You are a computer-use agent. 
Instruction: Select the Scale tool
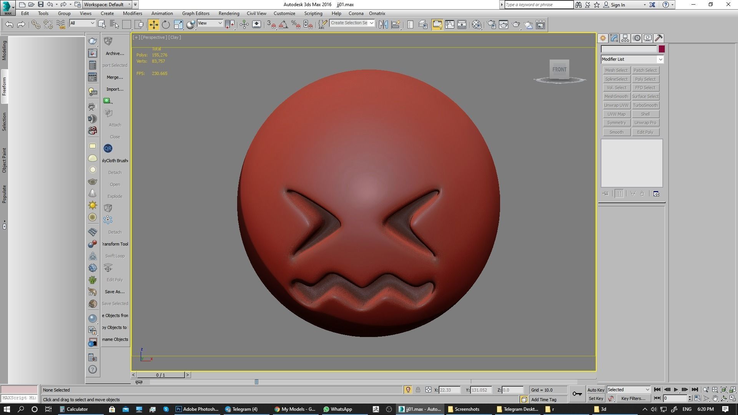178,25
